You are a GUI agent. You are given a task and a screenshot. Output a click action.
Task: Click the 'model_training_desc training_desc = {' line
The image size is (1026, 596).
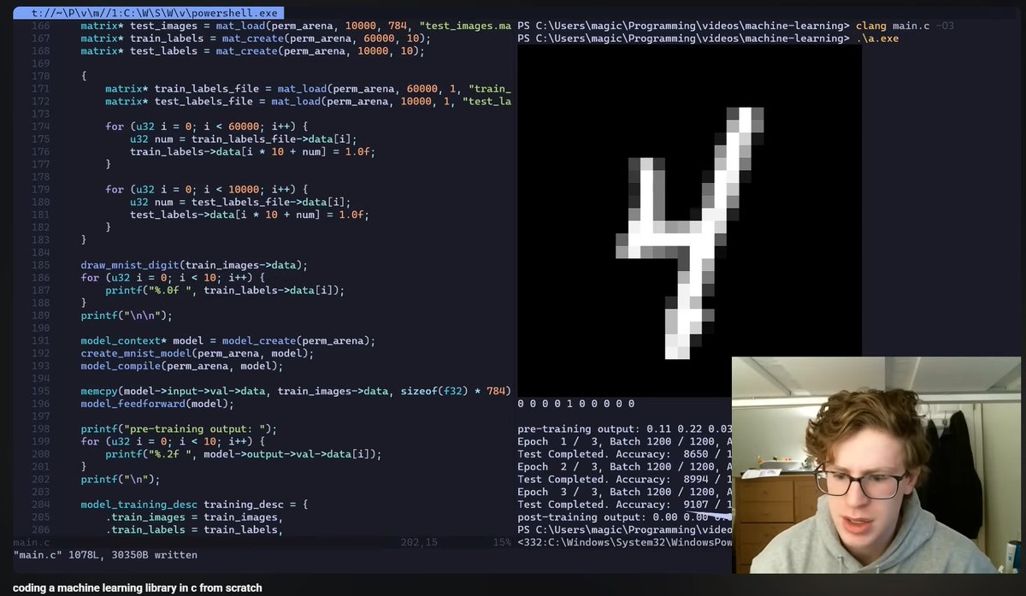click(x=194, y=505)
